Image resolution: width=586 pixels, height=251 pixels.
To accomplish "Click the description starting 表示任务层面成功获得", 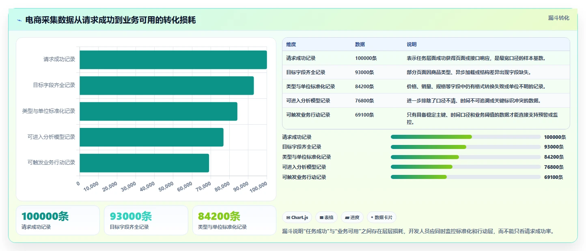I will point(476,58).
